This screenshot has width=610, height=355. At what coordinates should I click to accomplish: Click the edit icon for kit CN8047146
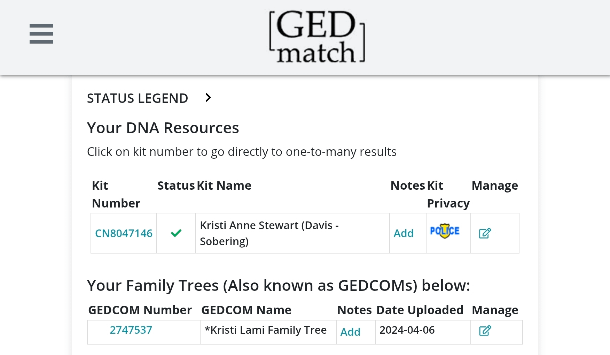(485, 233)
